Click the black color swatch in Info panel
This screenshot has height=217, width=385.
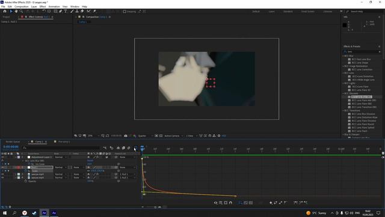(x=345, y=25)
